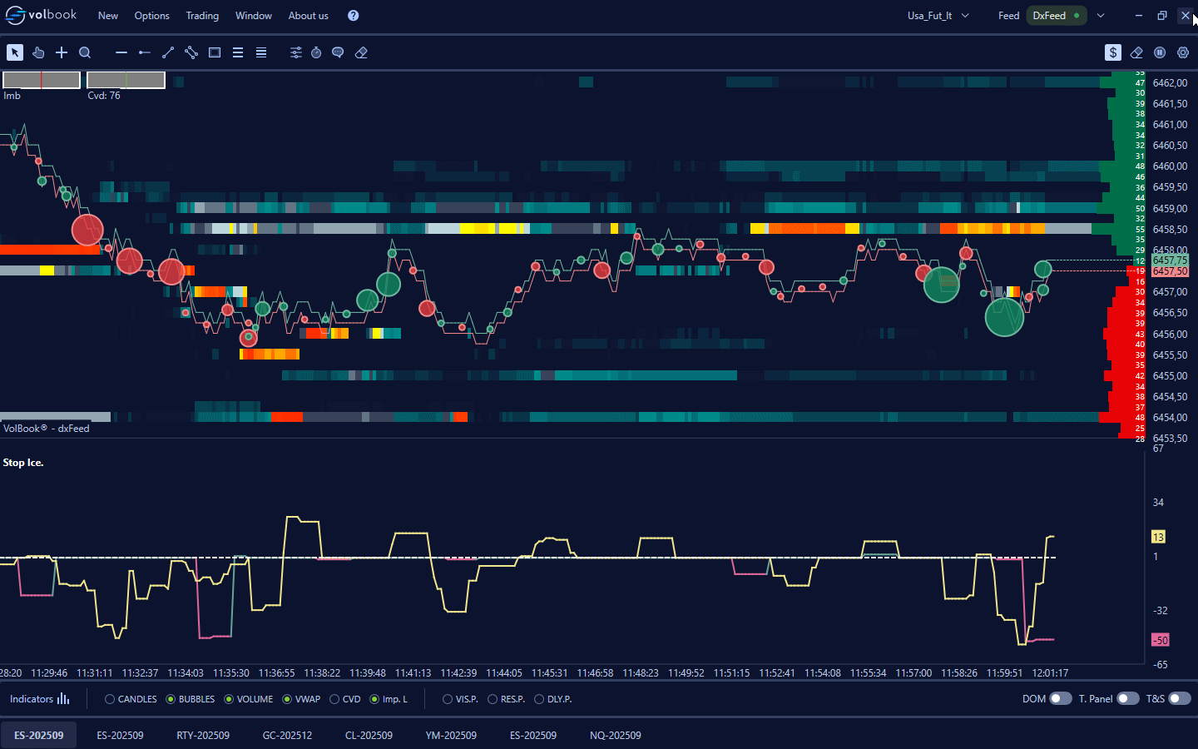Expand the Usa_Fut_It workspace dropdown
The image size is (1198, 749).
click(965, 16)
